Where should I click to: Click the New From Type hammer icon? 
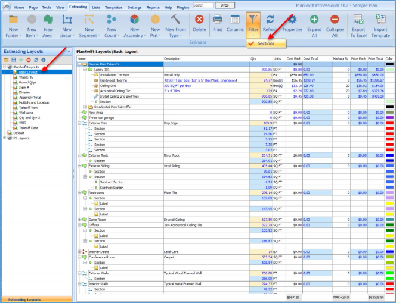coord(175,20)
